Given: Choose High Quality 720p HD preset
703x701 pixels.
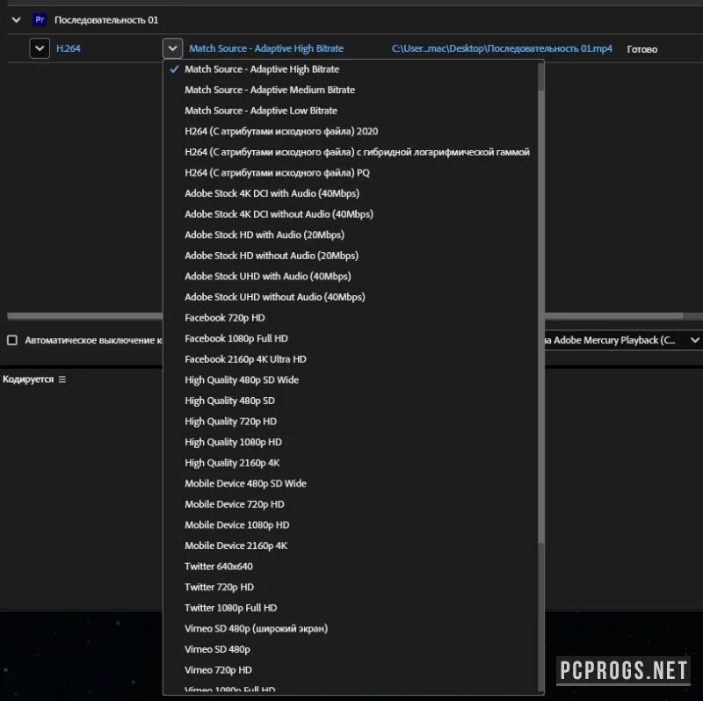Looking at the screenshot, I should tap(351, 422).
